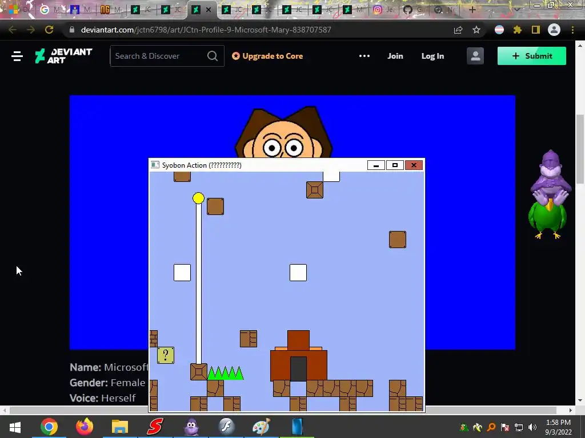
Task: Click the castle door in Syobon Action
Action: (298, 368)
